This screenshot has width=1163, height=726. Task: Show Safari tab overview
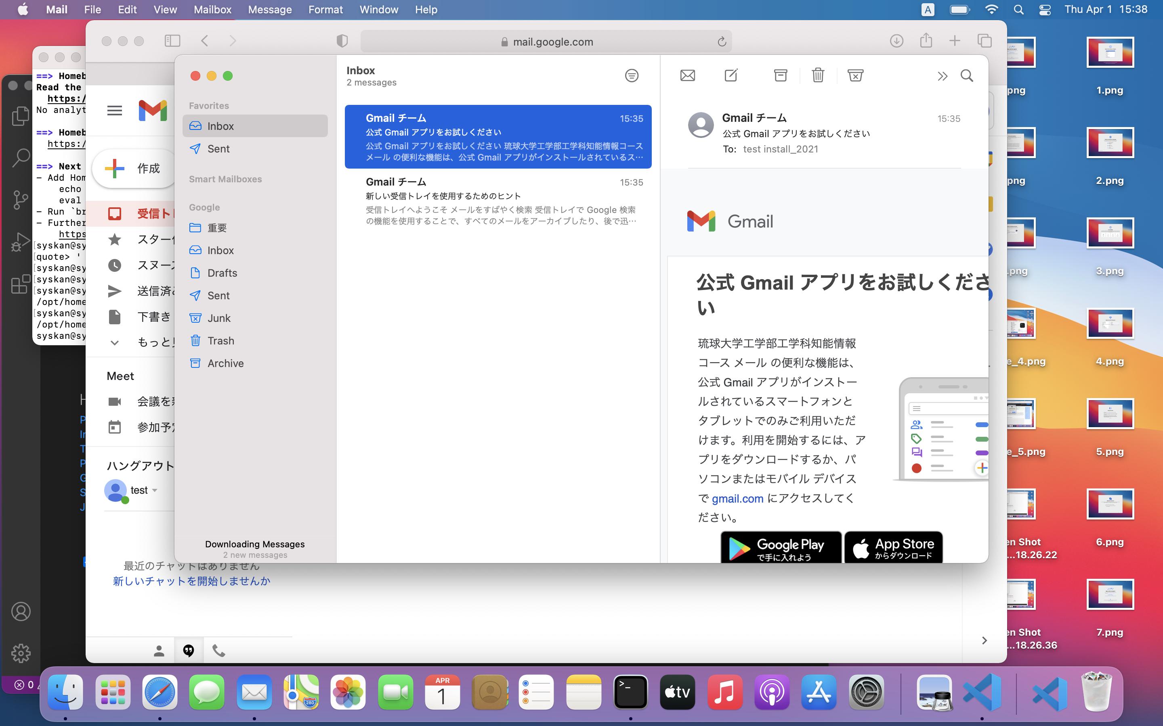985,41
